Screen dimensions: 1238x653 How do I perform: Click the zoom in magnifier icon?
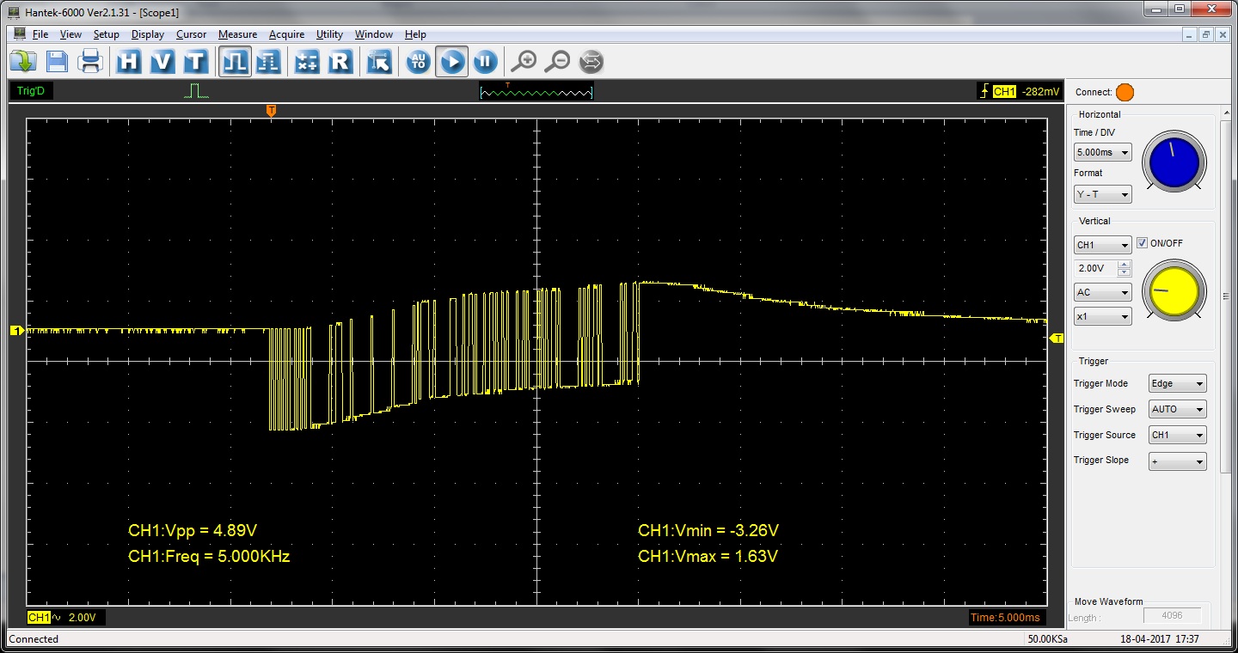(523, 62)
